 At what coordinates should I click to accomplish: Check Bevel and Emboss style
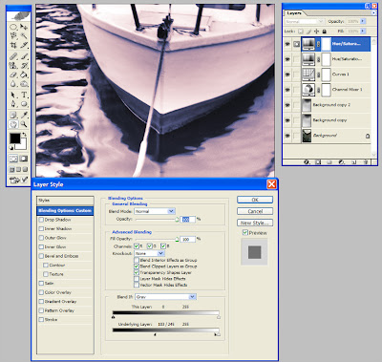coord(41,256)
